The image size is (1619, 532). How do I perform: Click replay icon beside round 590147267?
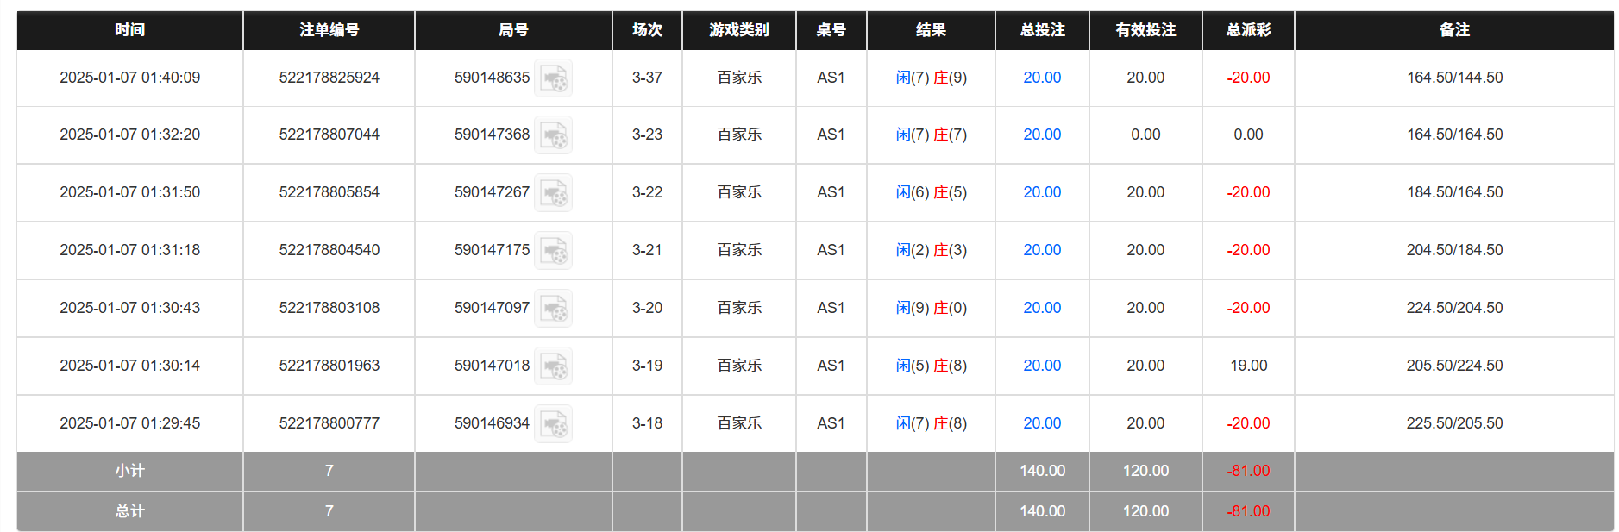553,193
